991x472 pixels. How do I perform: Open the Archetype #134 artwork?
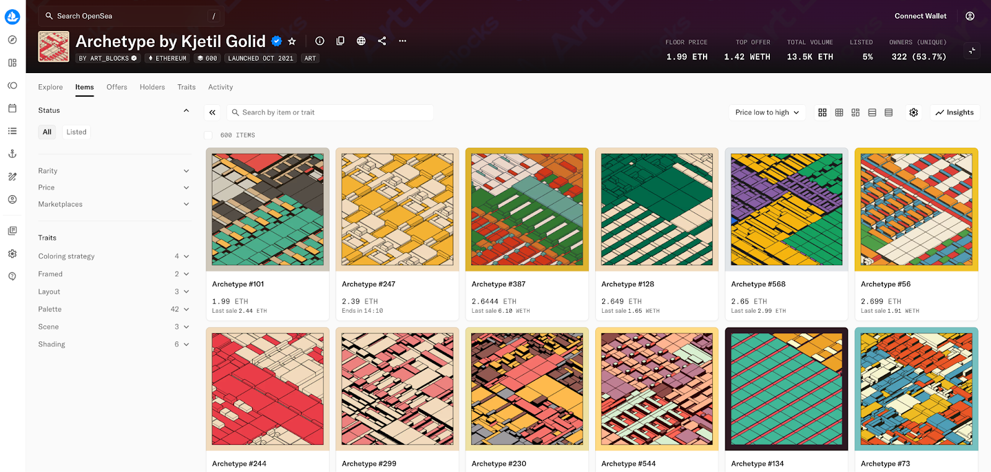(787, 389)
